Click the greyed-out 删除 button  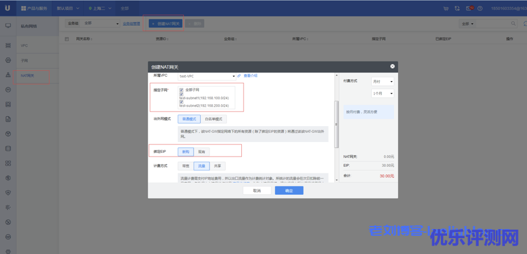[195, 24]
